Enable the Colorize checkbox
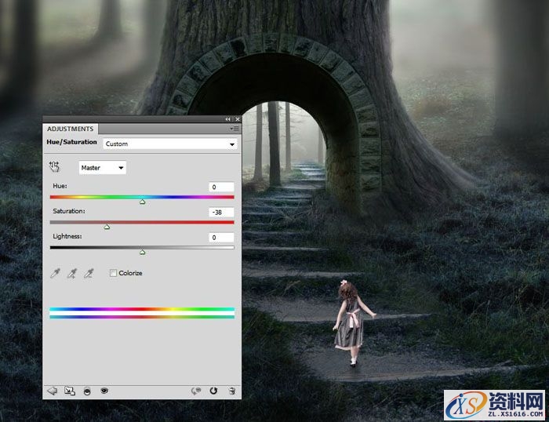The image size is (549, 422). pos(114,273)
